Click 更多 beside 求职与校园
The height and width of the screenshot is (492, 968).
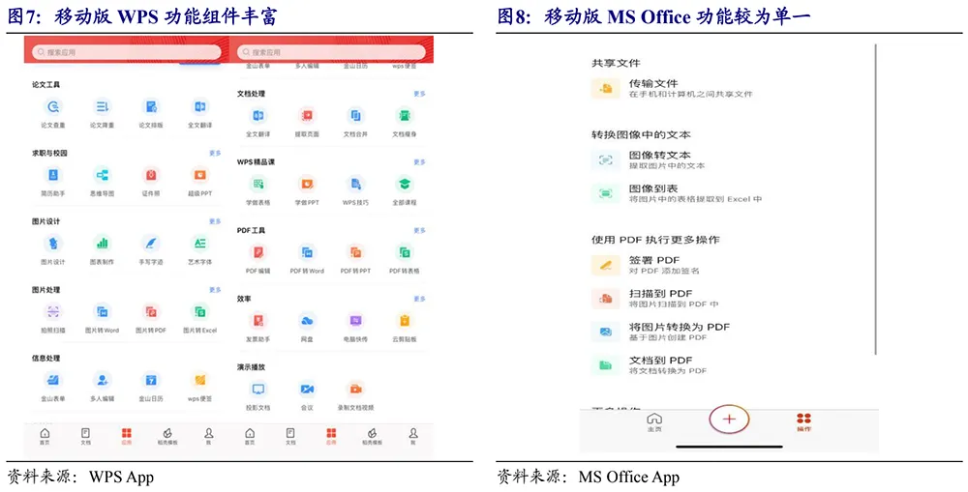(x=215, y=153)
